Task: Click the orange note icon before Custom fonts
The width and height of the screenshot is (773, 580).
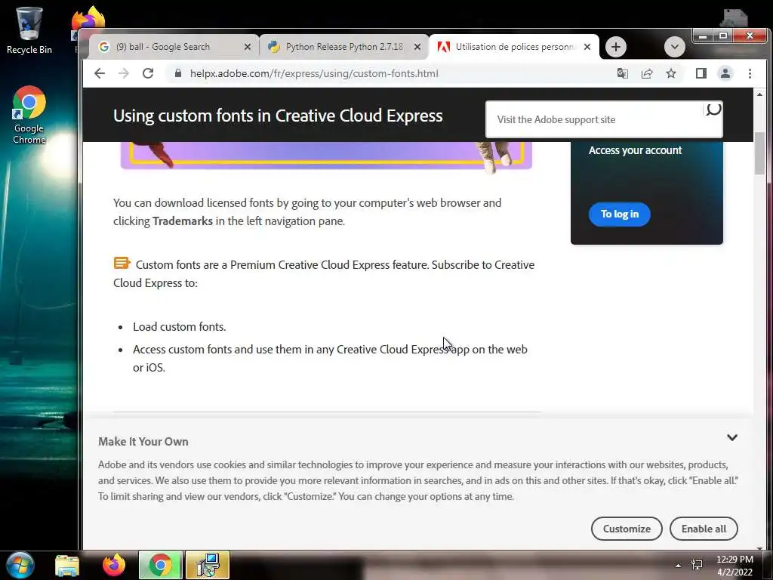Action: (x=122, y=263)
